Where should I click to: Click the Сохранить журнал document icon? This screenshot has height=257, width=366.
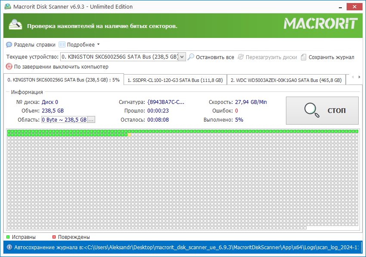coord(304,57)
